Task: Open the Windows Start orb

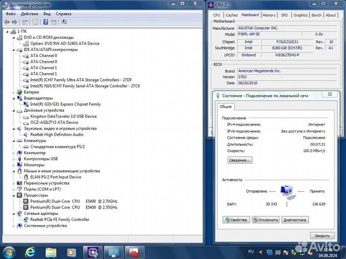Action: click(8, 252)
